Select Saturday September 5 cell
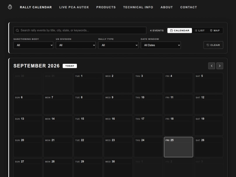The height and width of the screenshot is (177, 236). point(208,83)
